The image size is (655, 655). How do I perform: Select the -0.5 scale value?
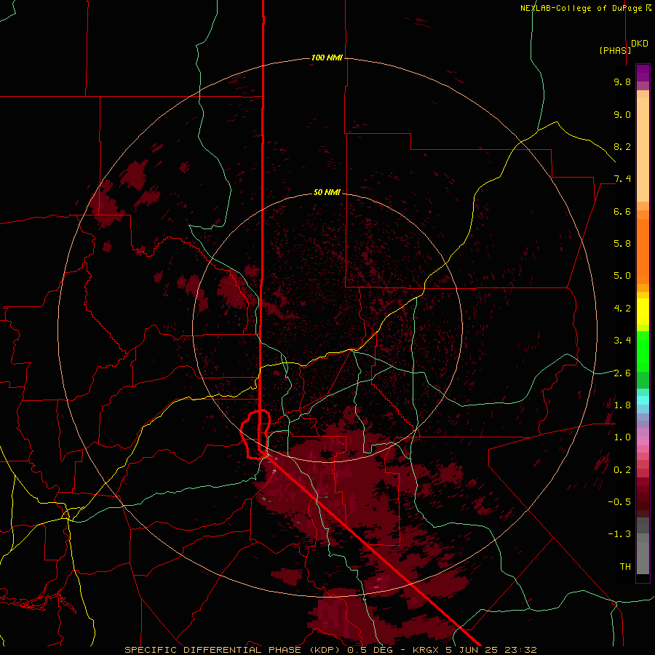[x=619, y=501]
